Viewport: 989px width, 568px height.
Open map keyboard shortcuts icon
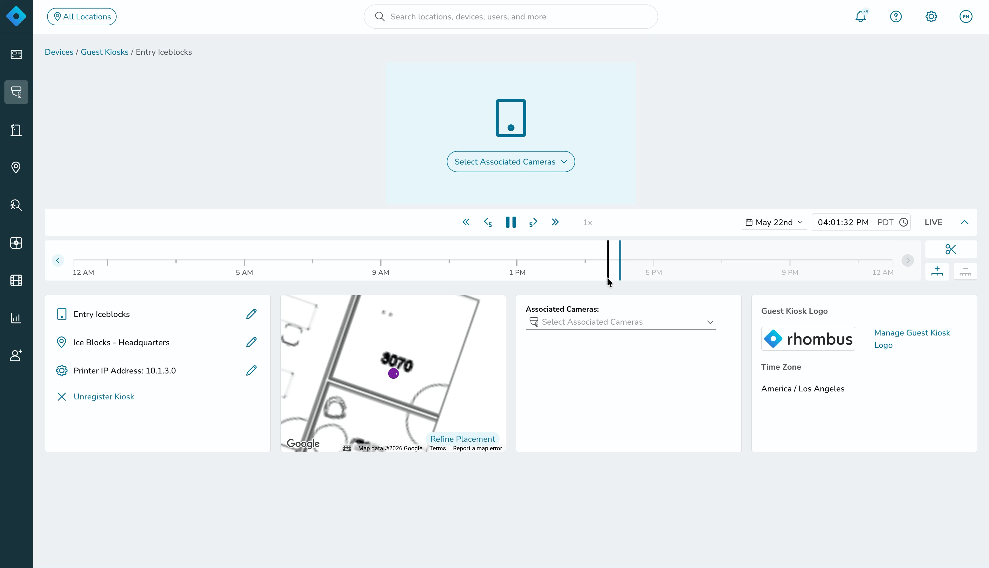coord(347,448)
